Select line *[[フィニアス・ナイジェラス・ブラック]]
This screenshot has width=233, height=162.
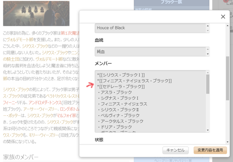point(134,81)
